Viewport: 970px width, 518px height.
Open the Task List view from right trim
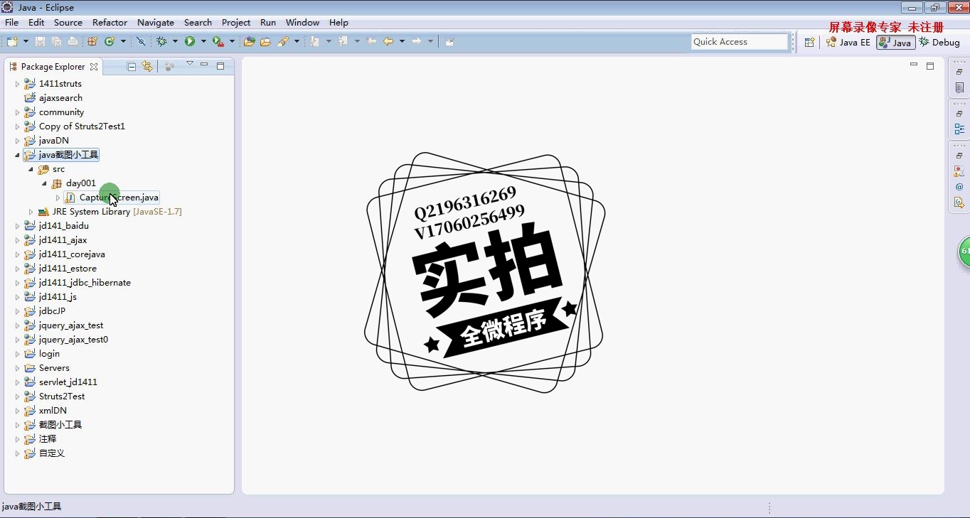[959, 87]
